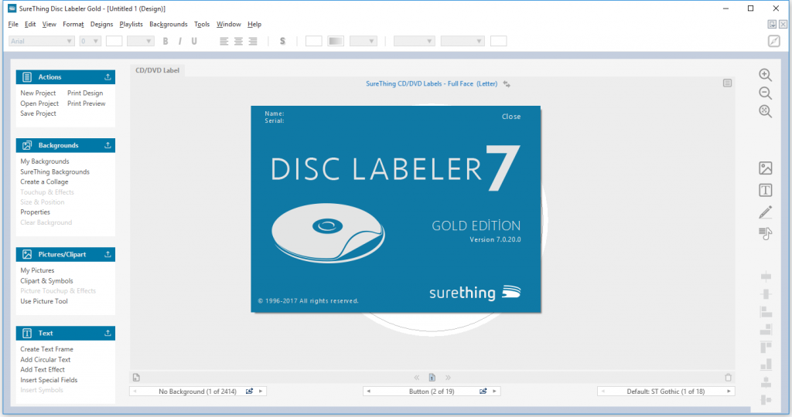Click the trash delete icon below canvas

(728, 377)
